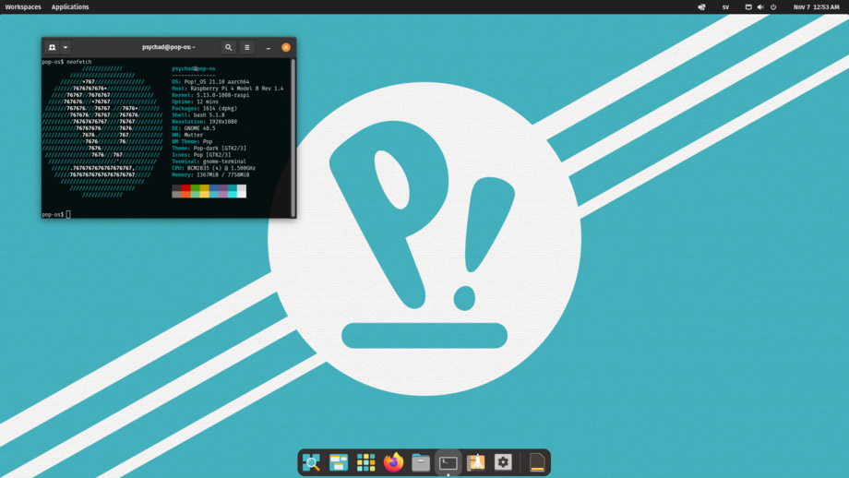Click the 'WM Theme: Pop' line
Screen dimensions: 849x478
(x=192, y=141)
